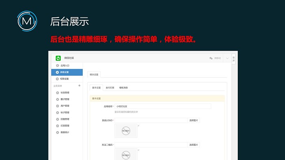The image size is (285, 160).
Task: Click the 业务菜单 section header
Action: pyautogui.click(x=58, y=86)
